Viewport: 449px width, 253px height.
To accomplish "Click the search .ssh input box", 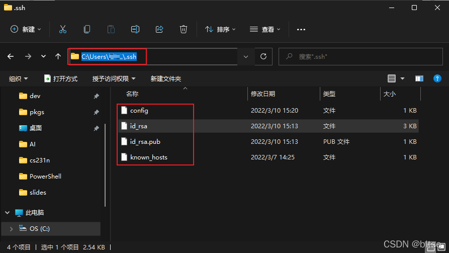I will click(361, 56).
